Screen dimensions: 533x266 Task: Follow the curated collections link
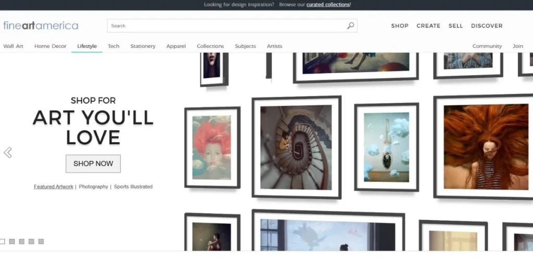click(x=328, y=4)
